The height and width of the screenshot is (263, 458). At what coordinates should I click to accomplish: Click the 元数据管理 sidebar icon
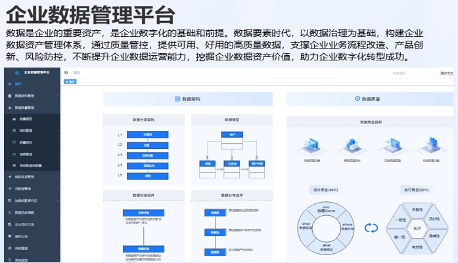tap(10, 189)
